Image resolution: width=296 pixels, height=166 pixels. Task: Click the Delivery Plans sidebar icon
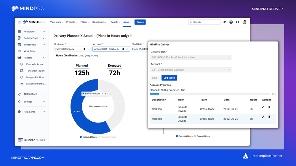(19, 38)
